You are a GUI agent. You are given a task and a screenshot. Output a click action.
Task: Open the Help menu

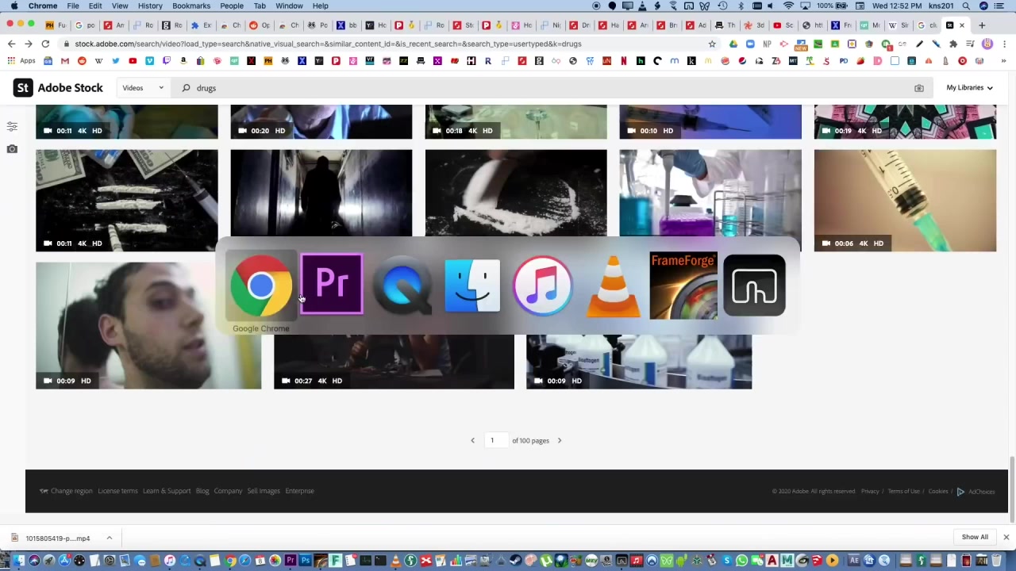click(321, 6)
